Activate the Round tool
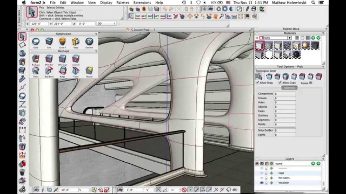The width and height of the screenshot is (346, 194). click(x=89, y=71)
